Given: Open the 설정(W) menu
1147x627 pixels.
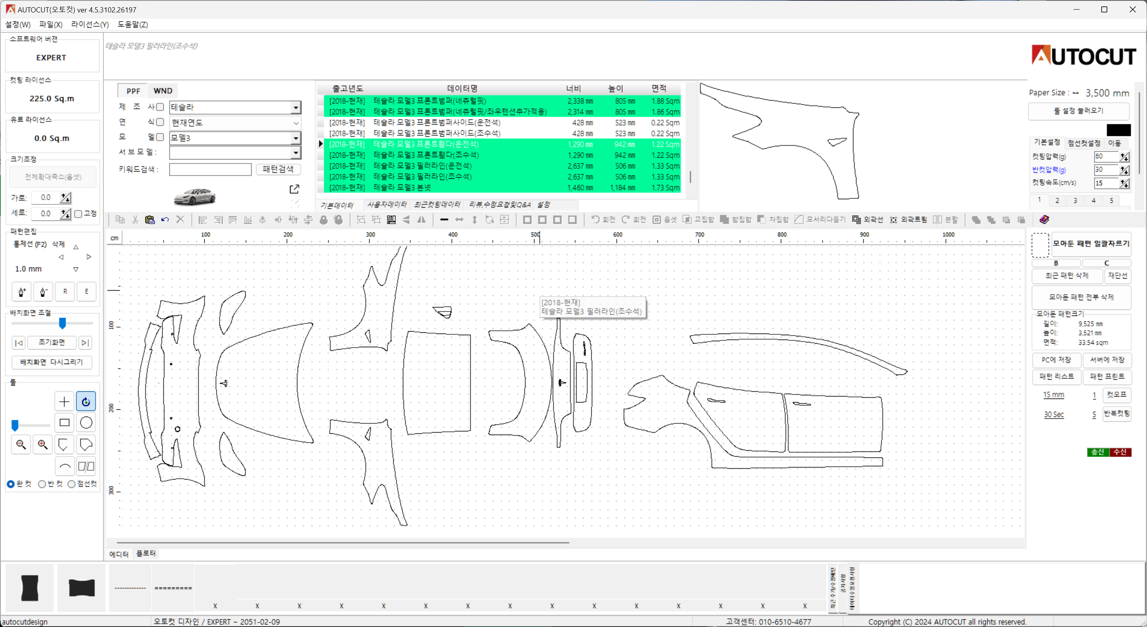Looking at the screenshot, I should point(18,24).
